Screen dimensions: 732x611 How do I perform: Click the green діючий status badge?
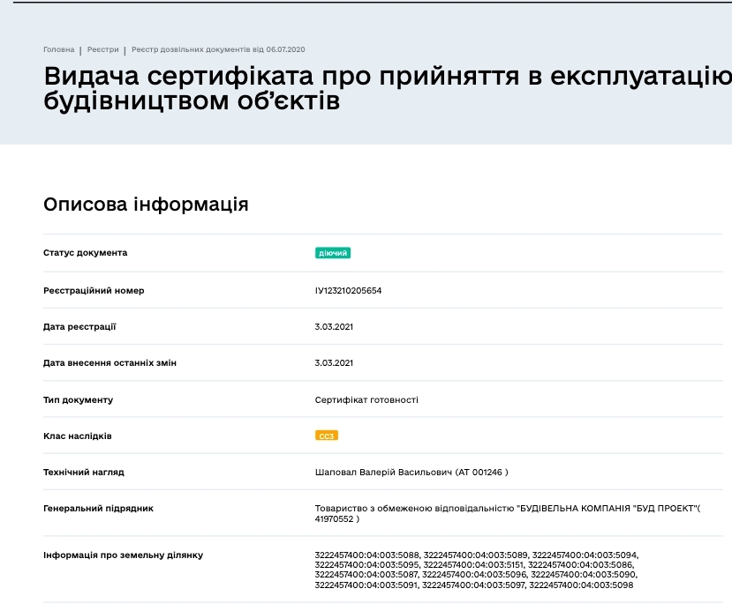332,253
